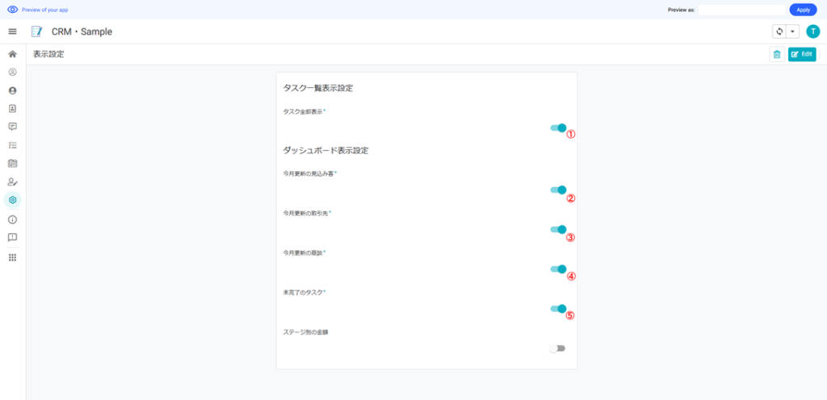Enable ステージ別の金額 switch
The width and height of the screenshot is (827, 400).
(557, 348)
